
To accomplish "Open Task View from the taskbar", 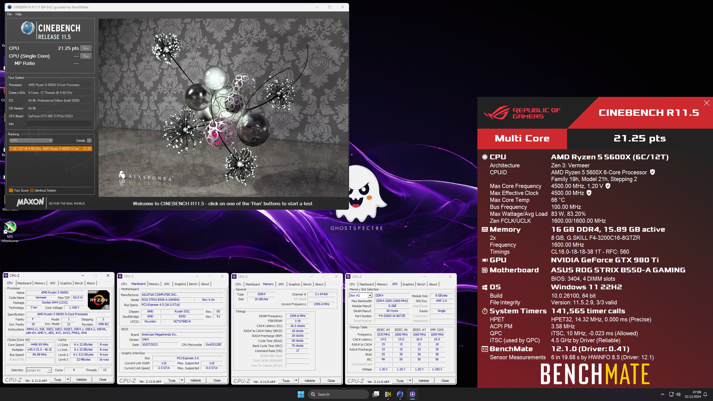I will (376, 394).
